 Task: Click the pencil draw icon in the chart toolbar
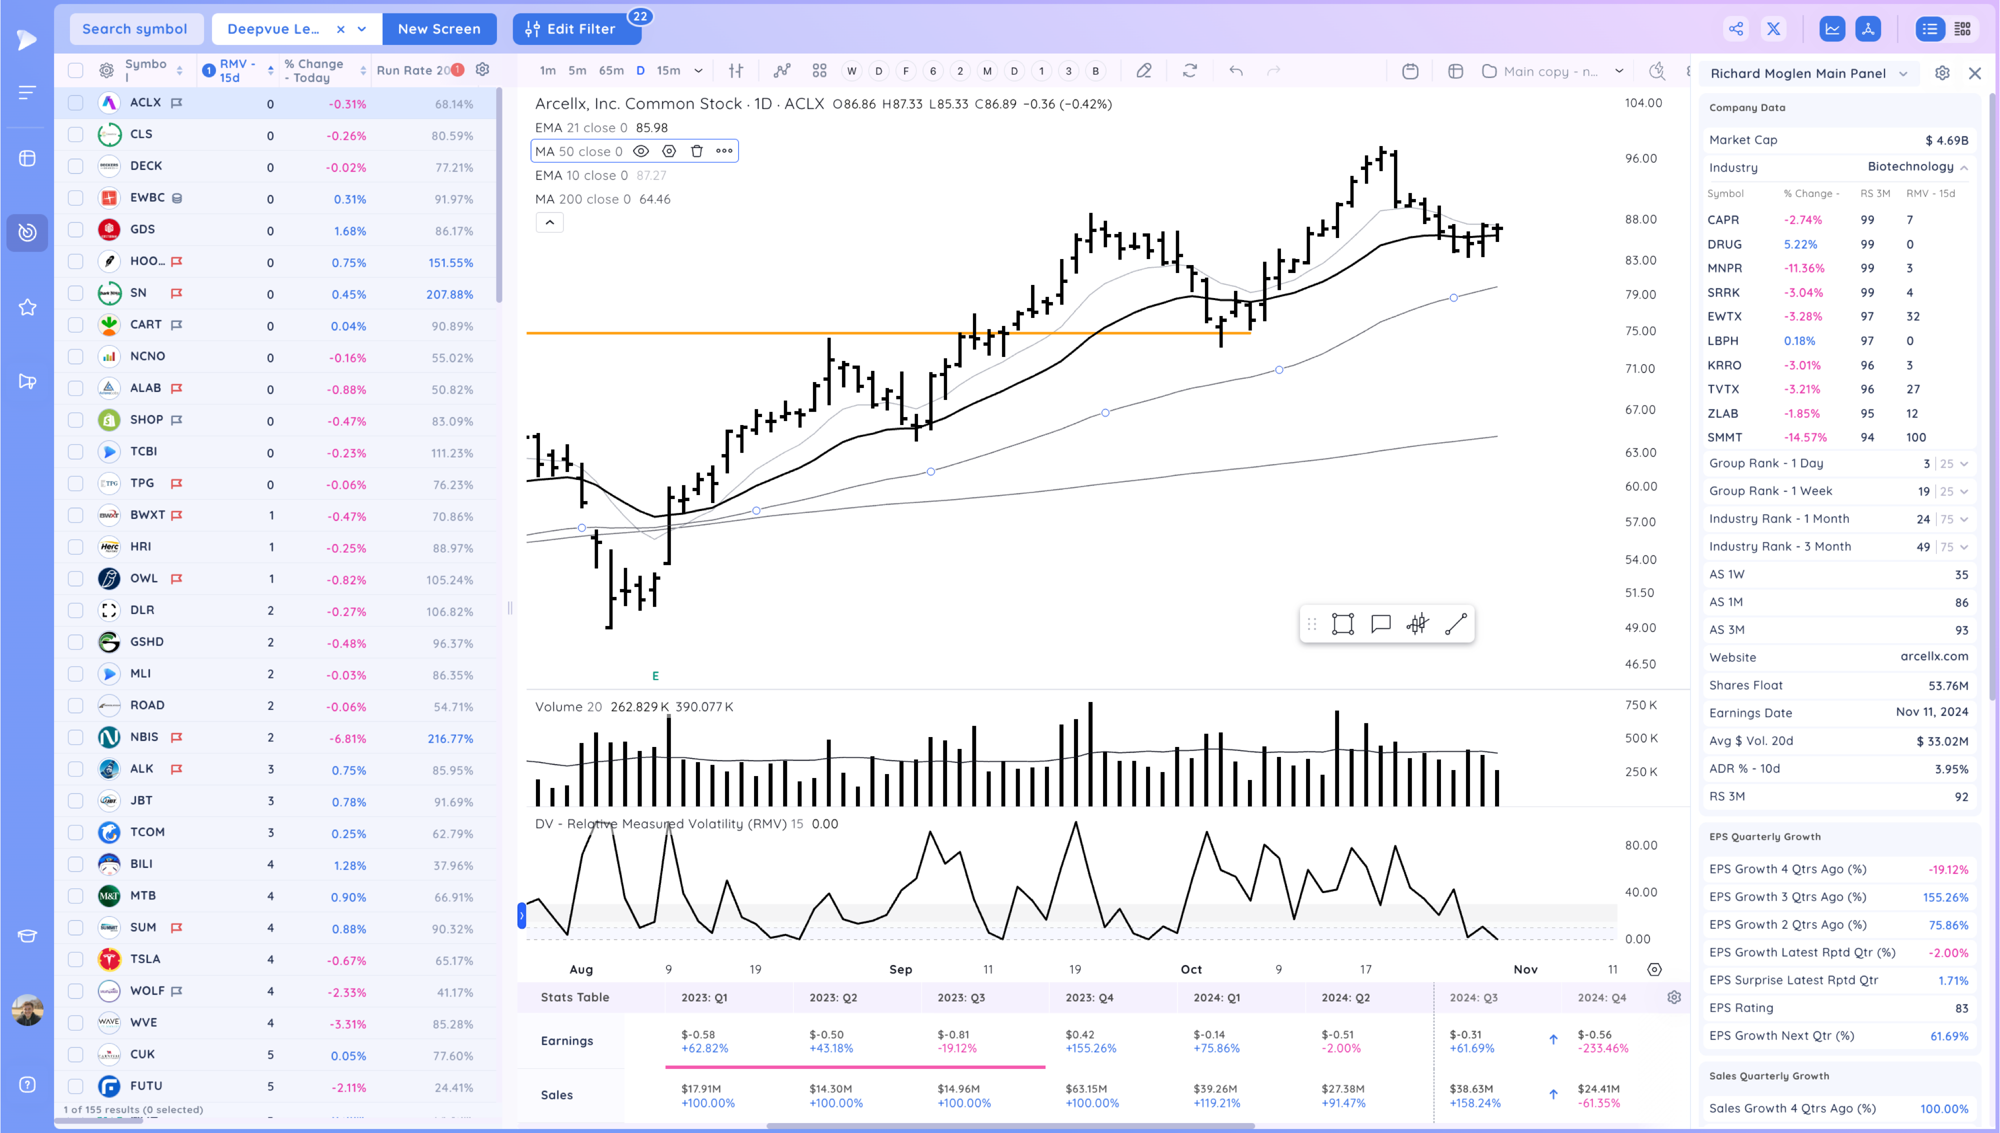[x=1143, y=71]
